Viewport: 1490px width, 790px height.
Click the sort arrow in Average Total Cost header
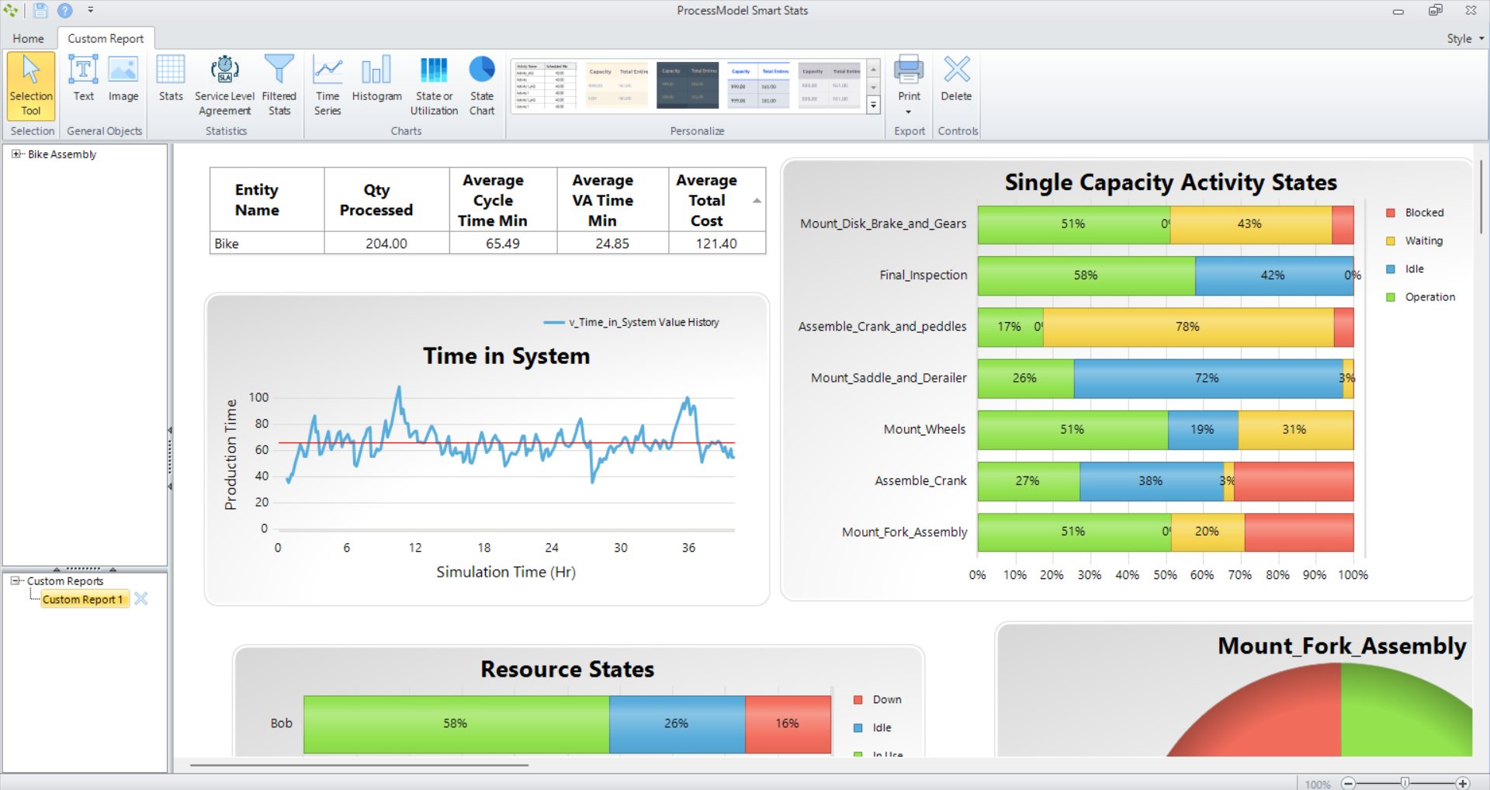pos(757,201)
